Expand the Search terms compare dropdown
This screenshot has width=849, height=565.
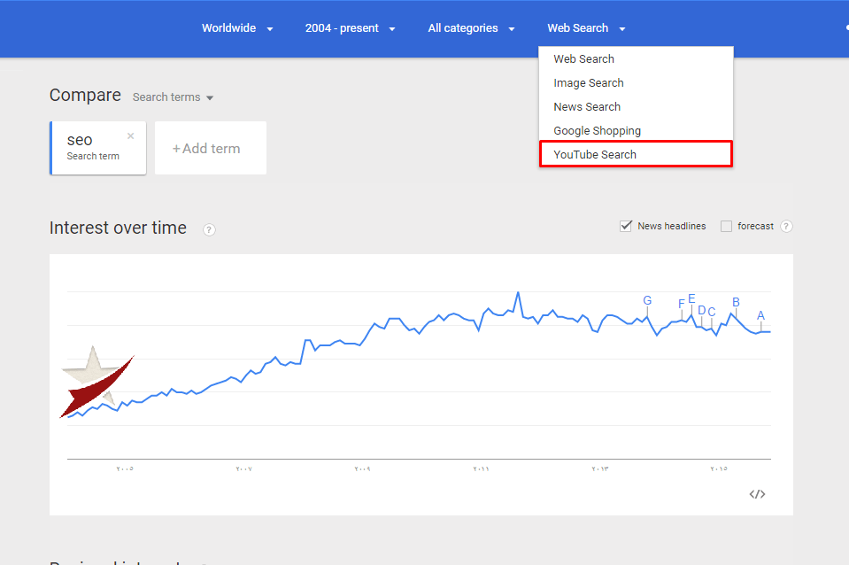tap(173, 97)
